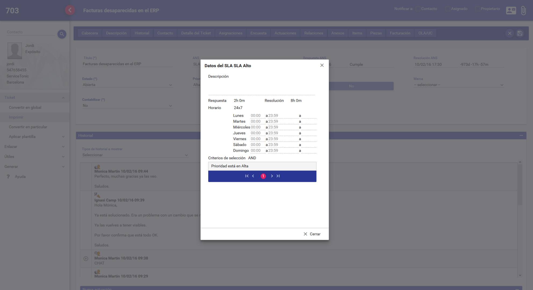Expand the Útiles sidebar section
533x290 pixels.
(x=63, y=157)
